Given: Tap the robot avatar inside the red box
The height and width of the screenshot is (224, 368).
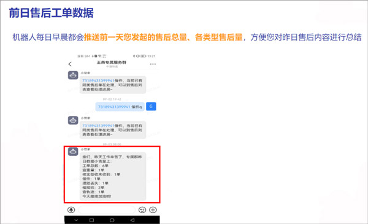Looking at the screenshot, I should pyautogui.click(x=73, y=152).
